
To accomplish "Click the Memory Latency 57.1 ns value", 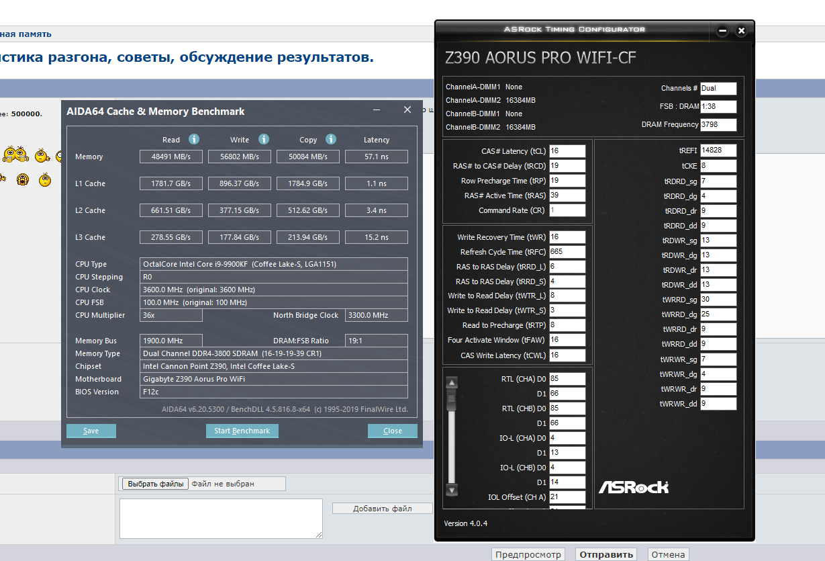I will pos(377,157).
